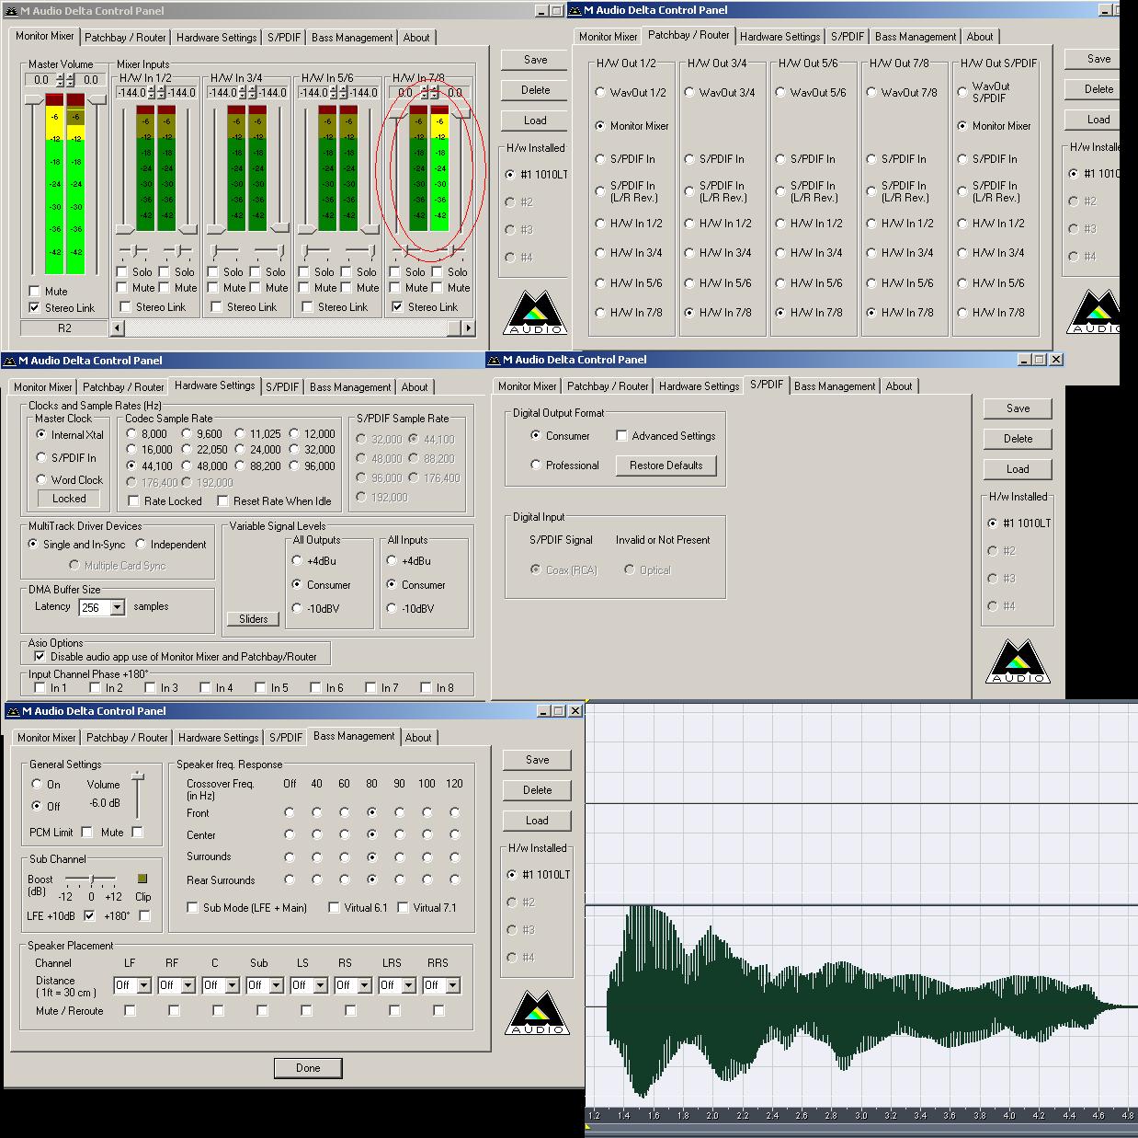The height and width of the screenshot is (1138, 1138).
Task: Choose Professional digital output format
Action: [536, 466]
